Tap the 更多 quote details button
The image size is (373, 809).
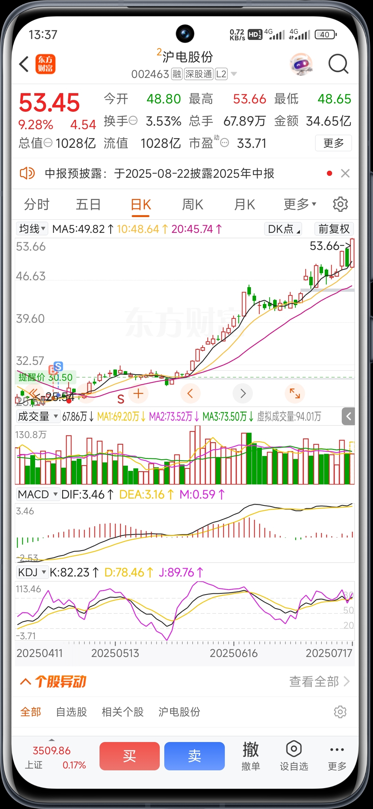(333, 143)
